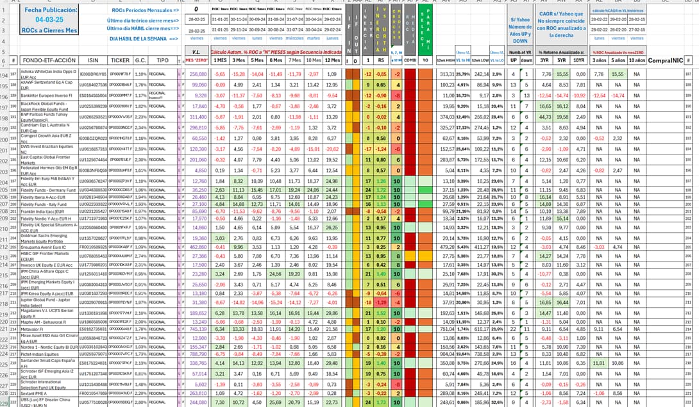Screen dimensions: 699x407
Task: Click the red 'MES "ZERO"' header cell
Action: pyautogui.click(x=196, y=60)
